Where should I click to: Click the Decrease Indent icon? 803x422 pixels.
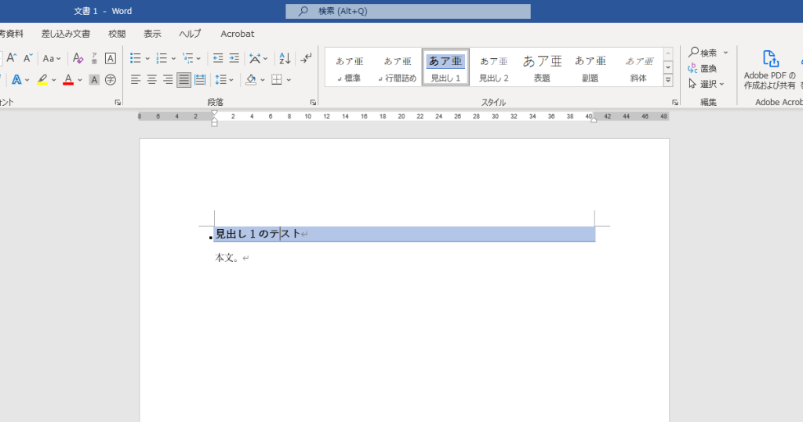(217, 58)
